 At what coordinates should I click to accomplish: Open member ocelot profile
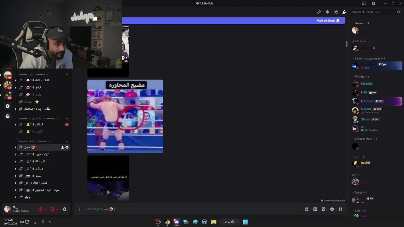[377, 164]
